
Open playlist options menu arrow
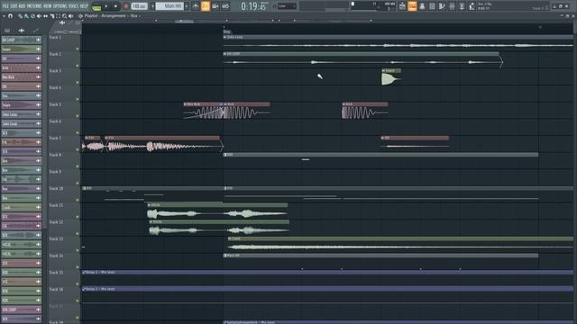point(4,16)
